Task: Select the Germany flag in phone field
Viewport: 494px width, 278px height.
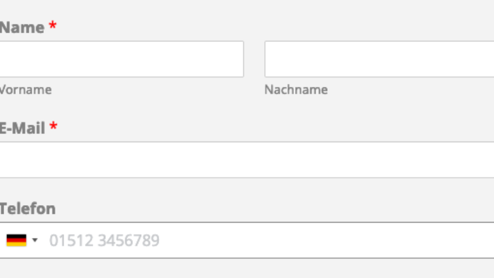Action: [16, 240]
